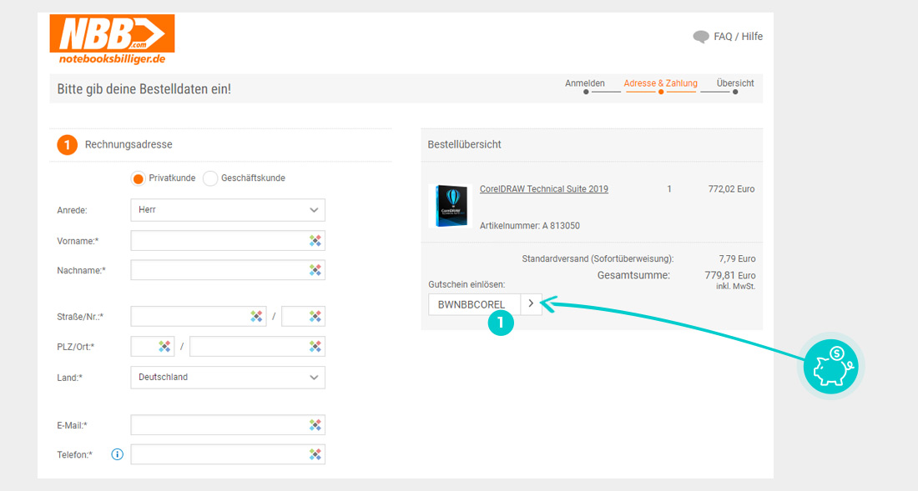The image size is (918, 491).
Task: Click the Rechnungsadresse section heading
Action: 129,144
